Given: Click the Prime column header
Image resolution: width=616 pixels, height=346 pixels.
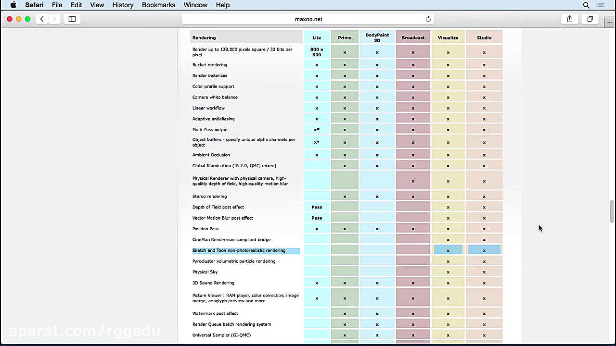Looking at the screenshot, I should (345, 37).
